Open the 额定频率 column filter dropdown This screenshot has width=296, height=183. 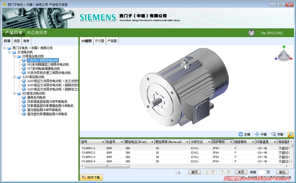click(x=187, y=142)
